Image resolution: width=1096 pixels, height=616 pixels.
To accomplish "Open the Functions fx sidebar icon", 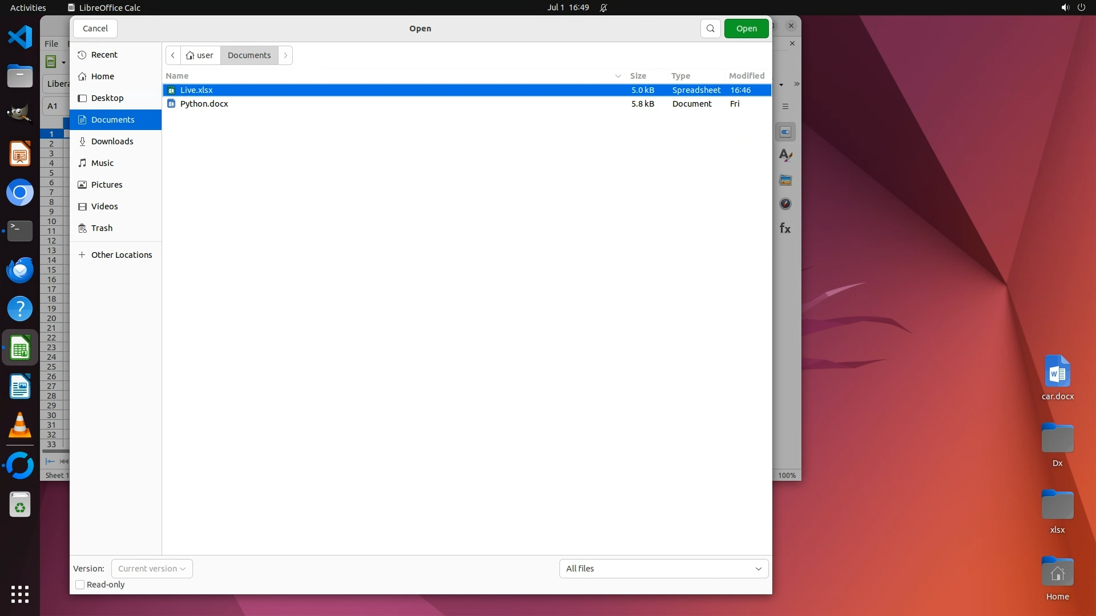I will point(785,229).
